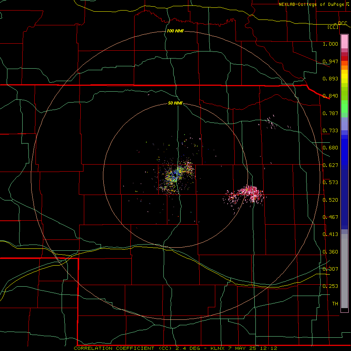Click the 0.413 scale value
Image resolution: width=351 pixels, height=351 pixels.
click(x=330, y=234)
